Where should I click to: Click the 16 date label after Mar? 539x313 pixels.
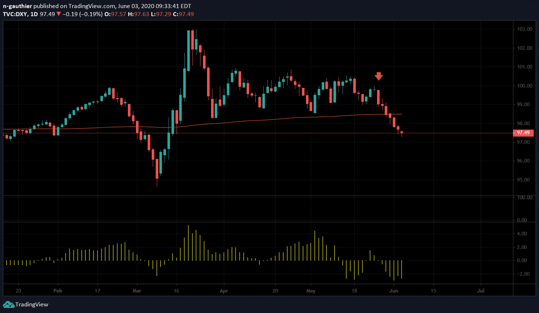[177, 291]
